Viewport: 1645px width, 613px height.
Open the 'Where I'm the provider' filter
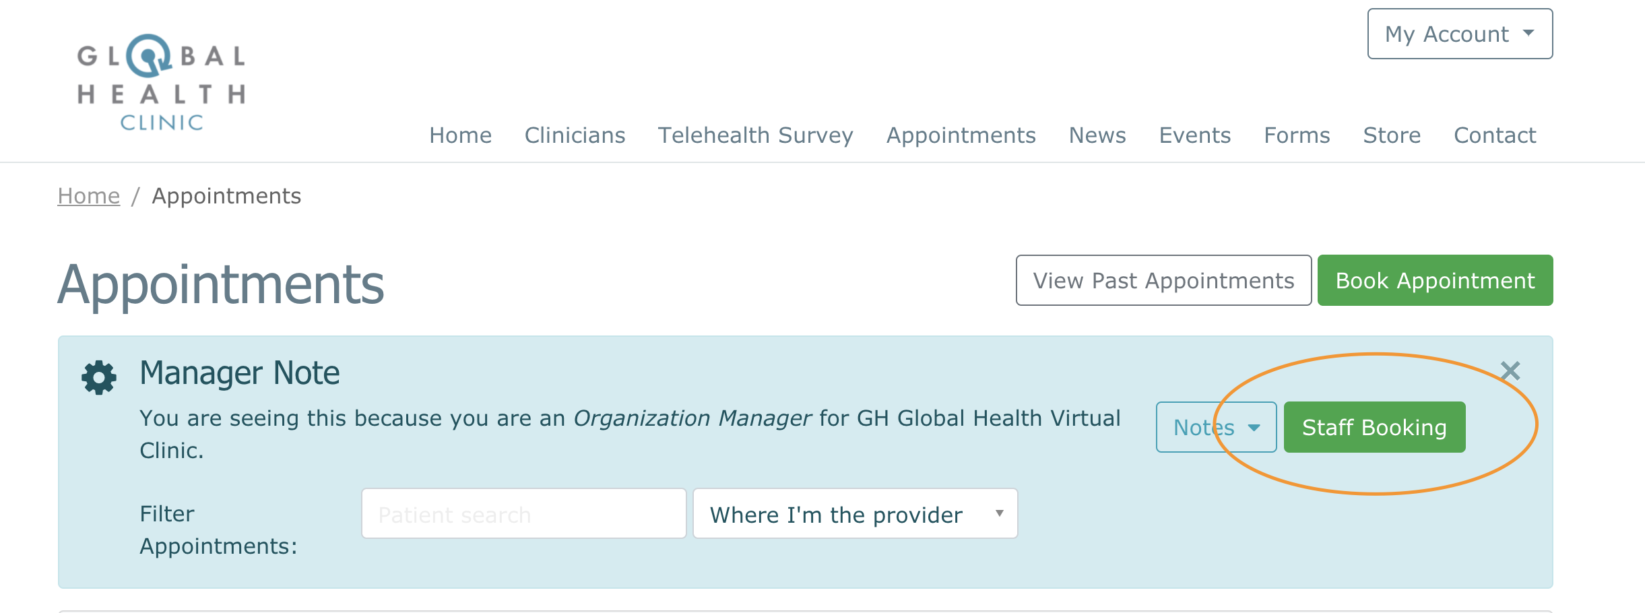point(854,514)
